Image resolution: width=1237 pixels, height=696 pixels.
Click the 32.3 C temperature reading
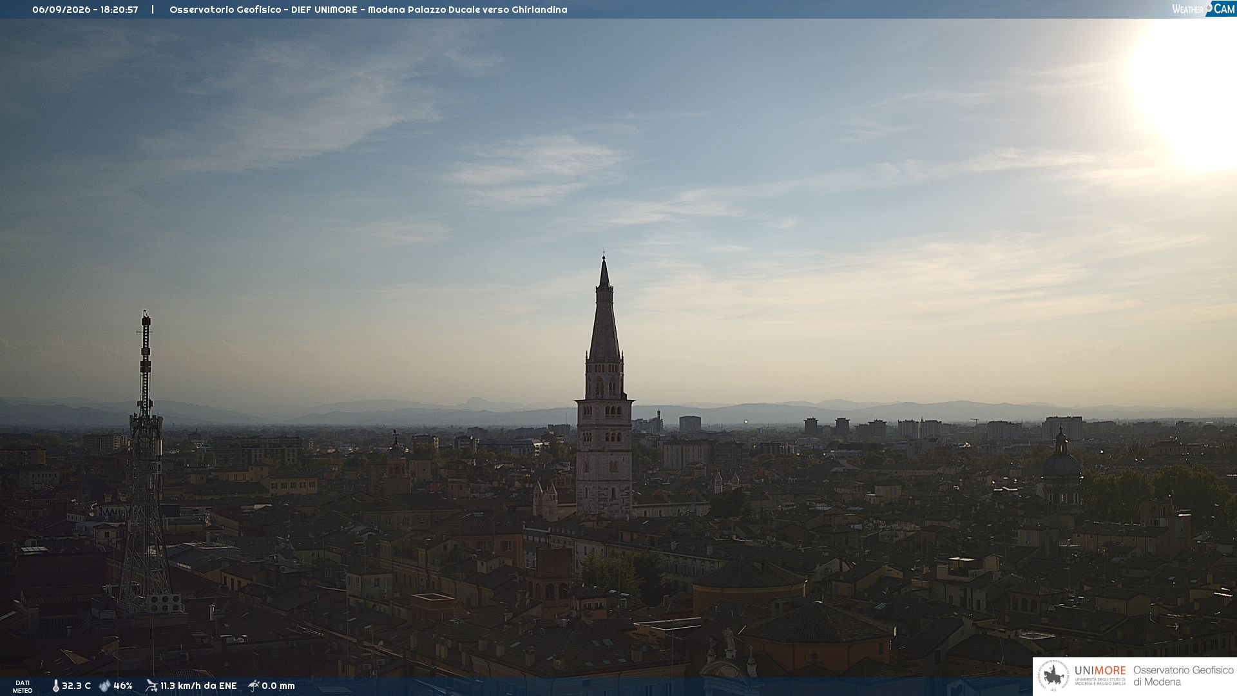point(76,686)
